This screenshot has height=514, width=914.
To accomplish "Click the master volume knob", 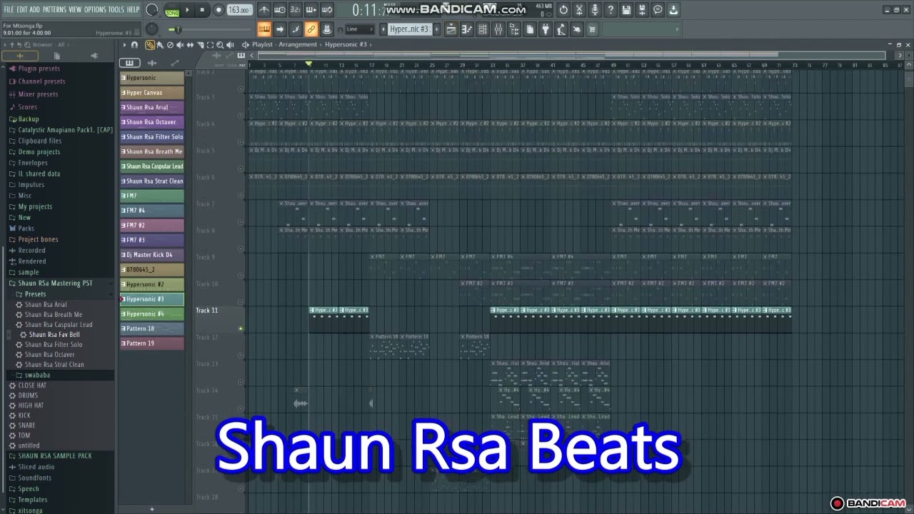I will [152, 10].
